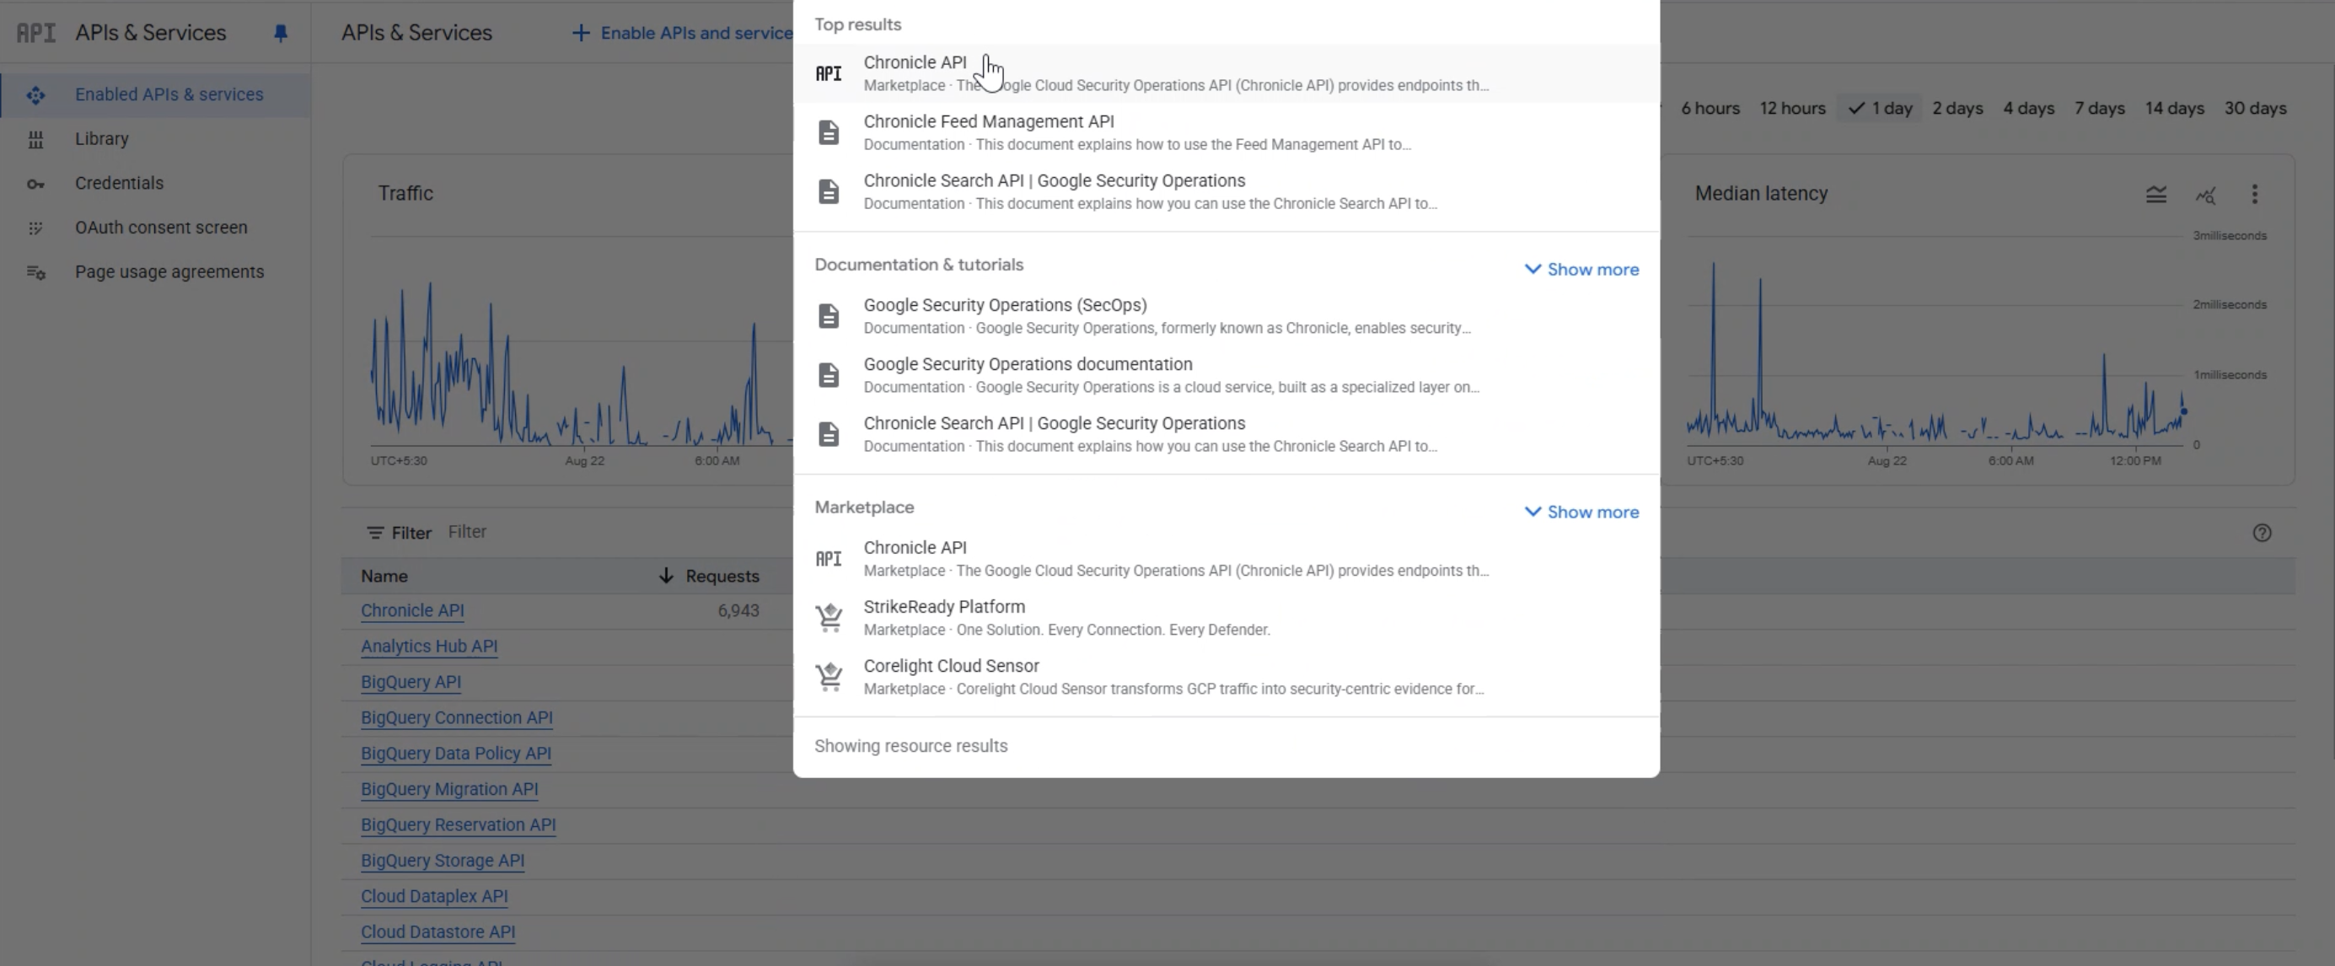The width and height of the screenshot is (2335, 966).
Task: Open the BigQuery API link in table
Action: (410, 681)
